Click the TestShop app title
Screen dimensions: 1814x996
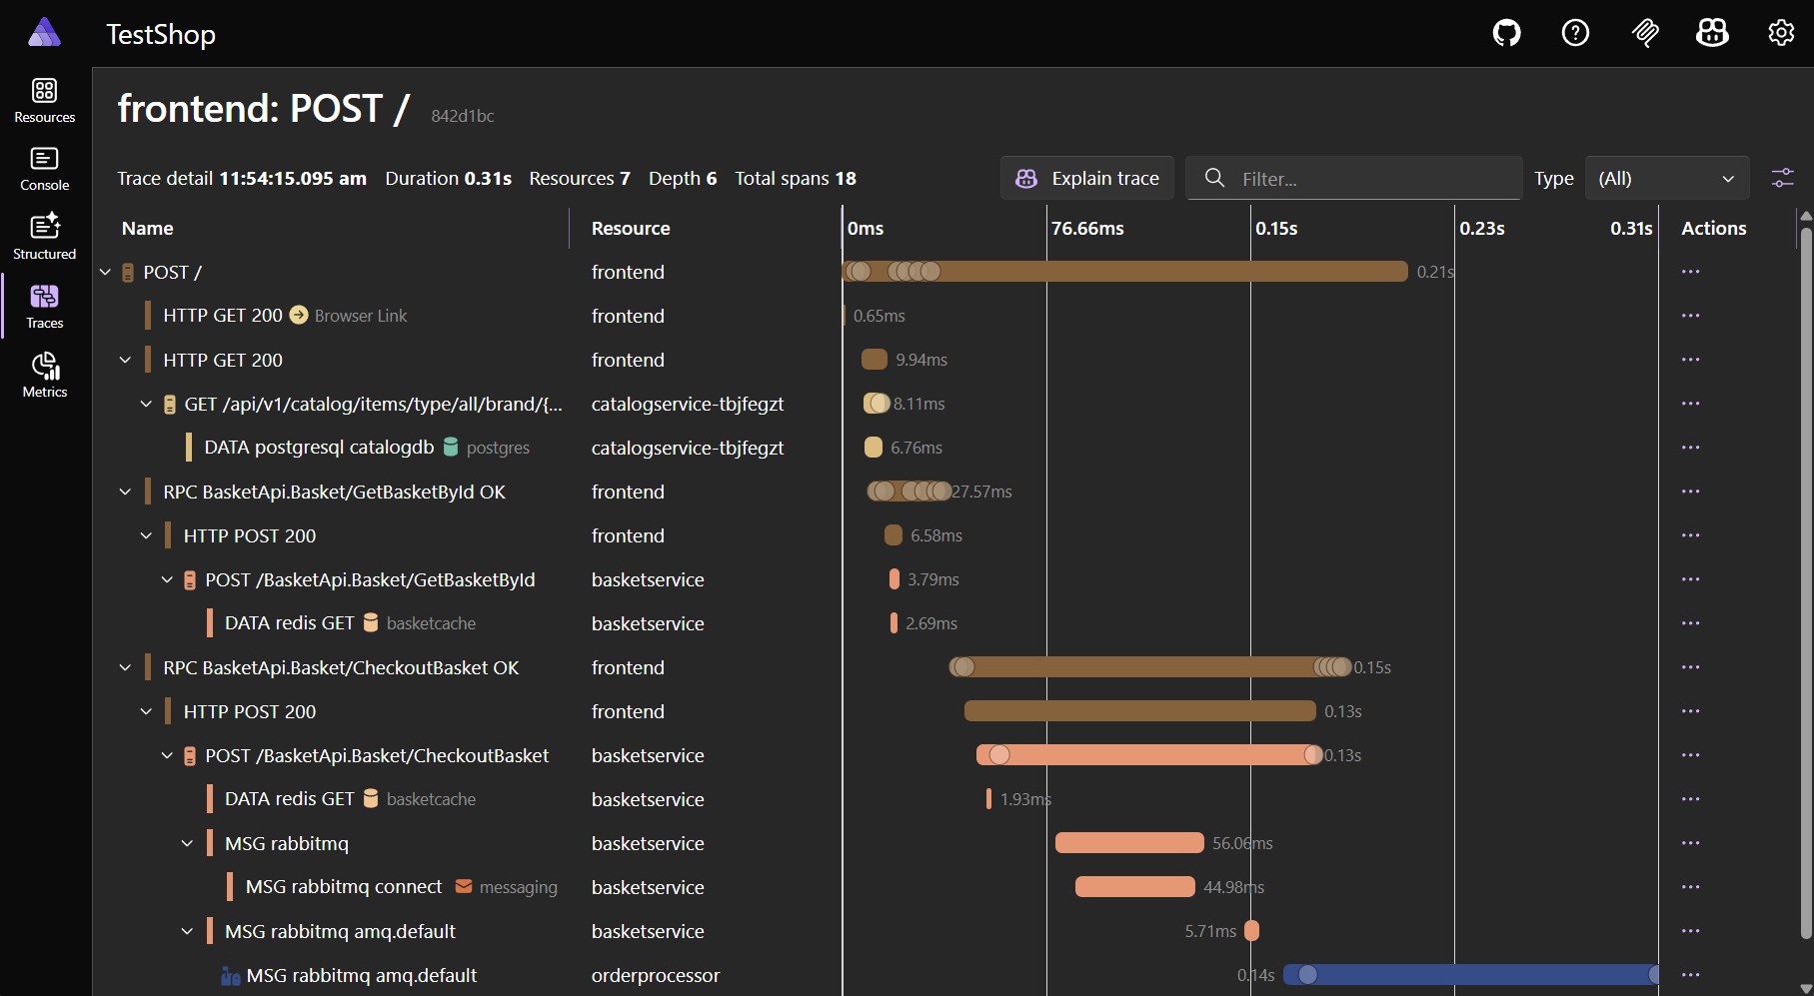160,34
